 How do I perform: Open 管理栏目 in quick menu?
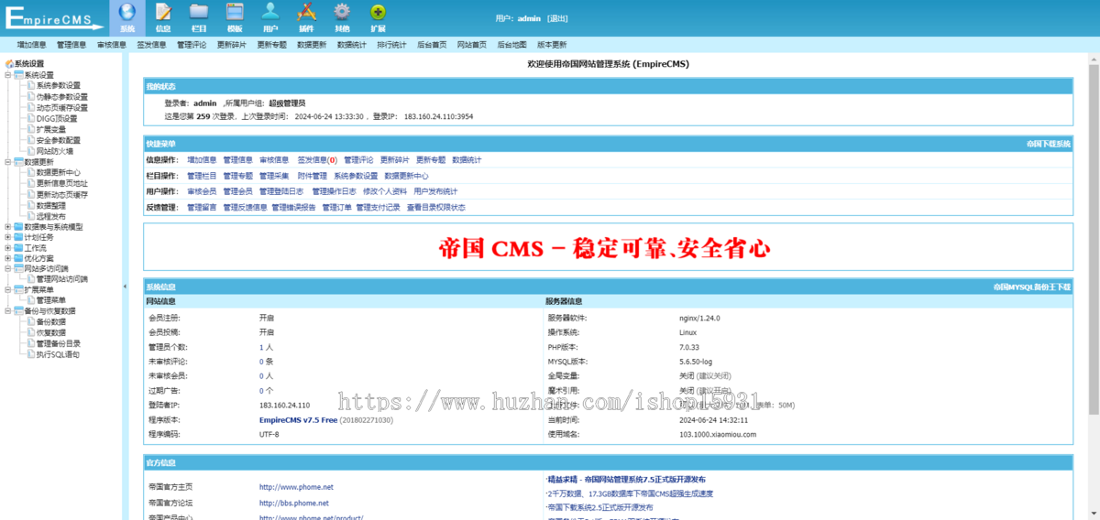[202, 176]
